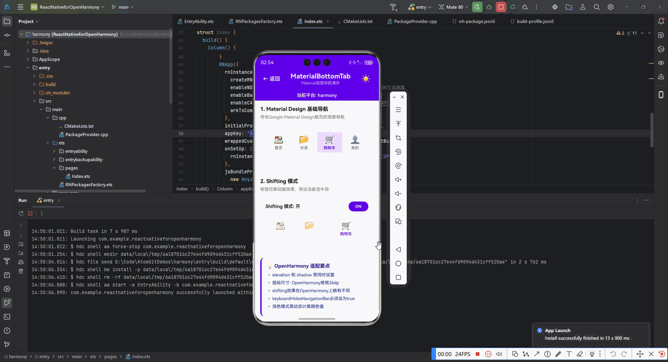Collapse the pages folder
668x362 pixels.
pos(54,168)
